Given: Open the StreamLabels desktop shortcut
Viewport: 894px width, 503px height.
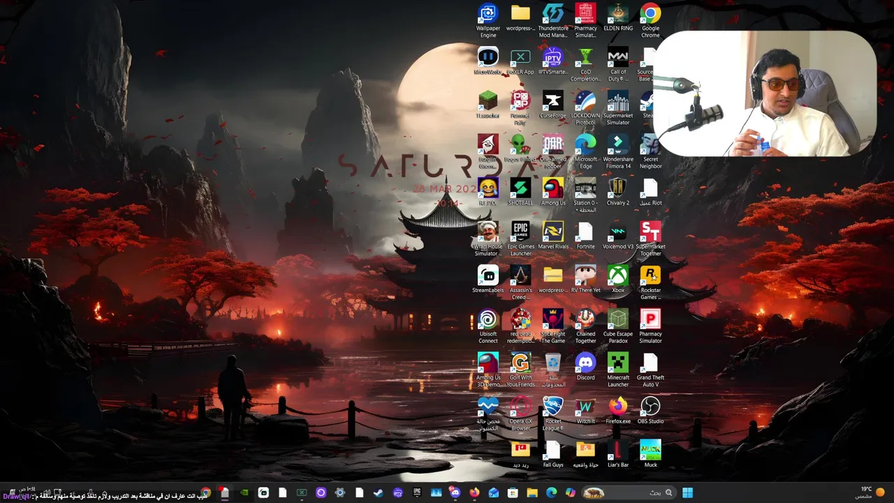Looking at the screenshot, I should tap(488, 279).
